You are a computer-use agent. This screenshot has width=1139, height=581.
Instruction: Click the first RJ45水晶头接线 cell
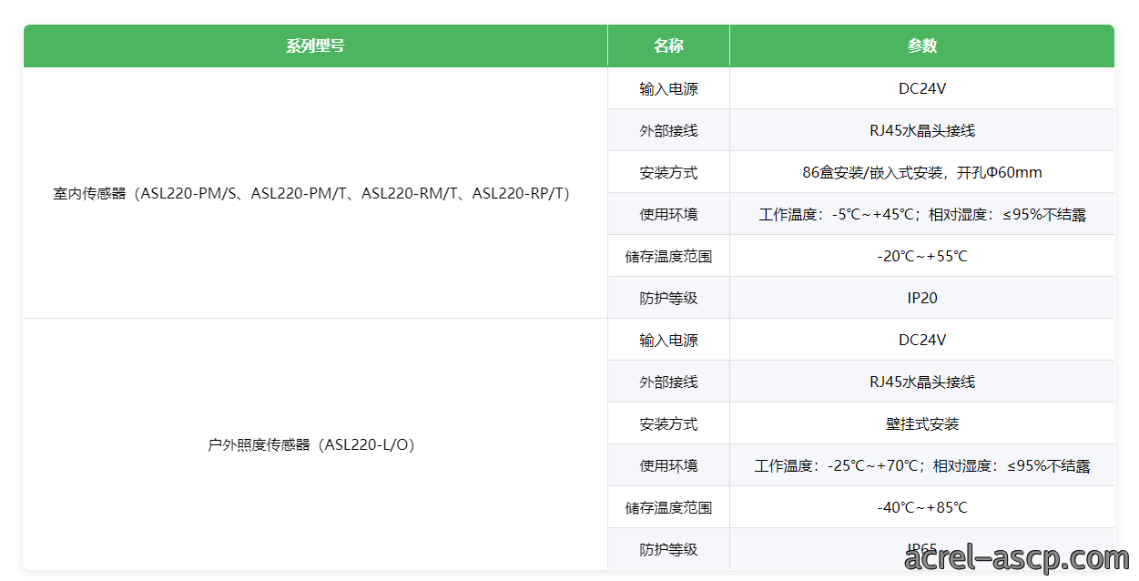pyautogui.click(x=922, y=130)
